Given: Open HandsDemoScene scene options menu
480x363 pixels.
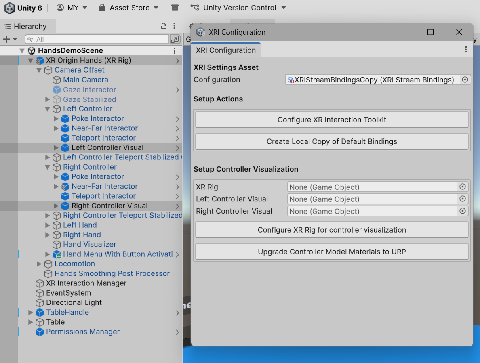Looking at the screenshot, I should [175, 51].
